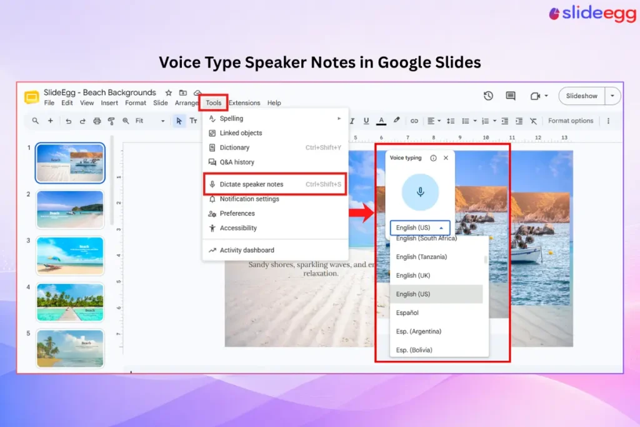Open voice typing info icon
Screen dimensions: 640x427
(x=433, y=158)
